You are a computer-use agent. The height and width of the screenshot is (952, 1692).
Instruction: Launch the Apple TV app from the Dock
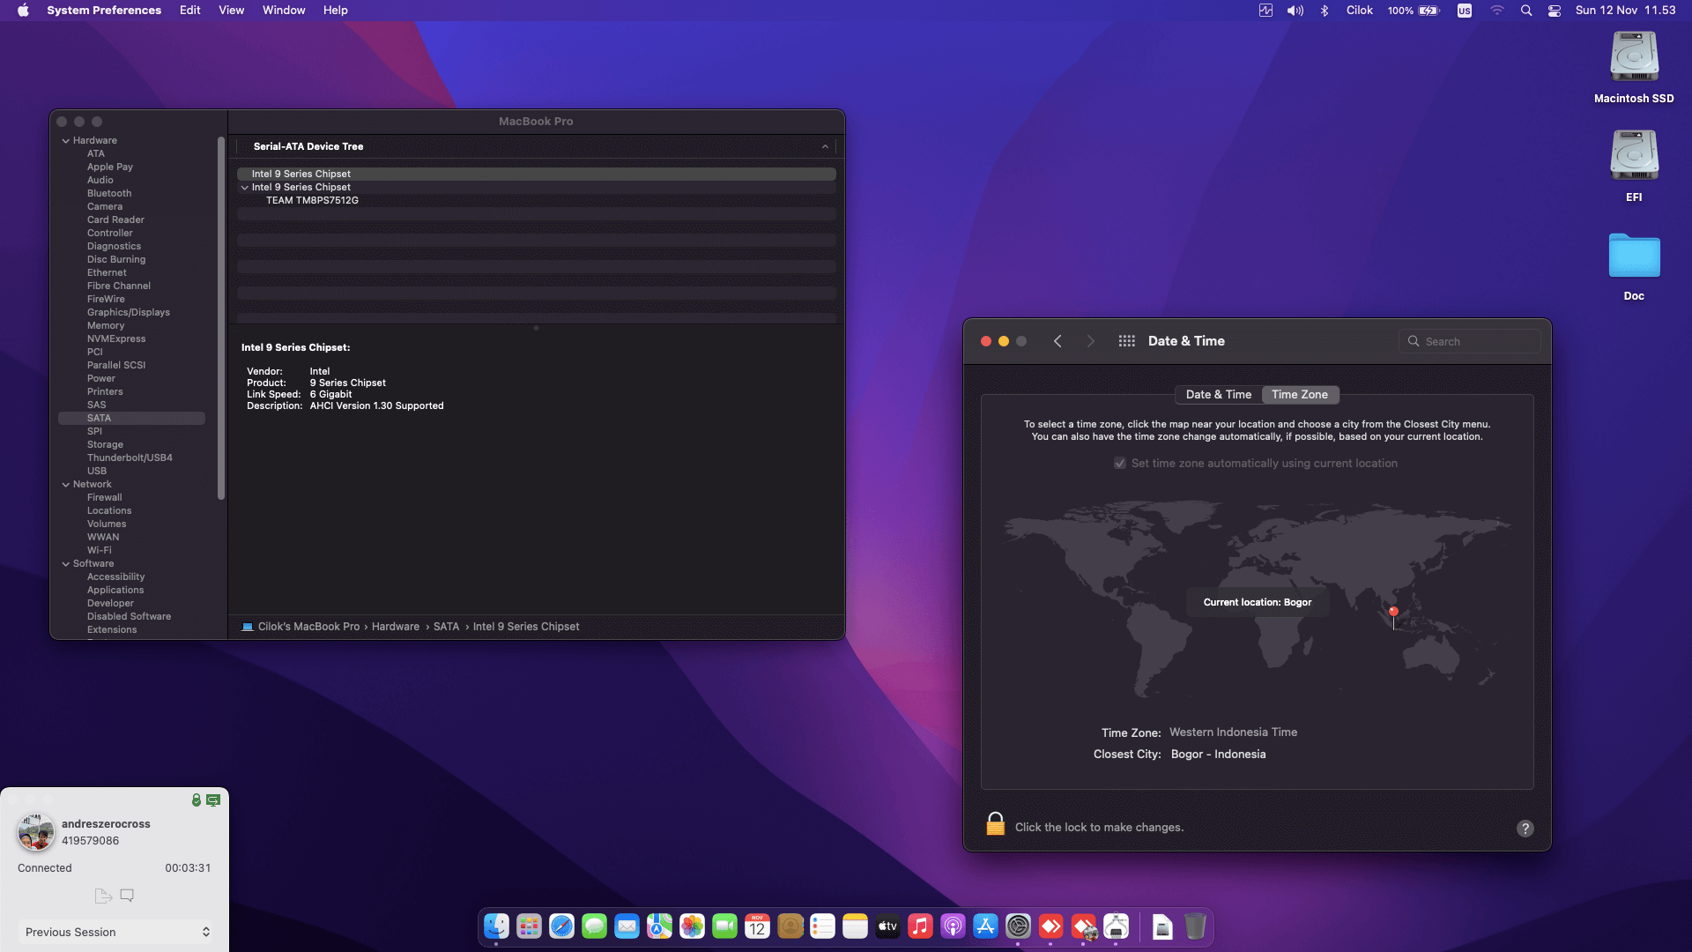887,926
